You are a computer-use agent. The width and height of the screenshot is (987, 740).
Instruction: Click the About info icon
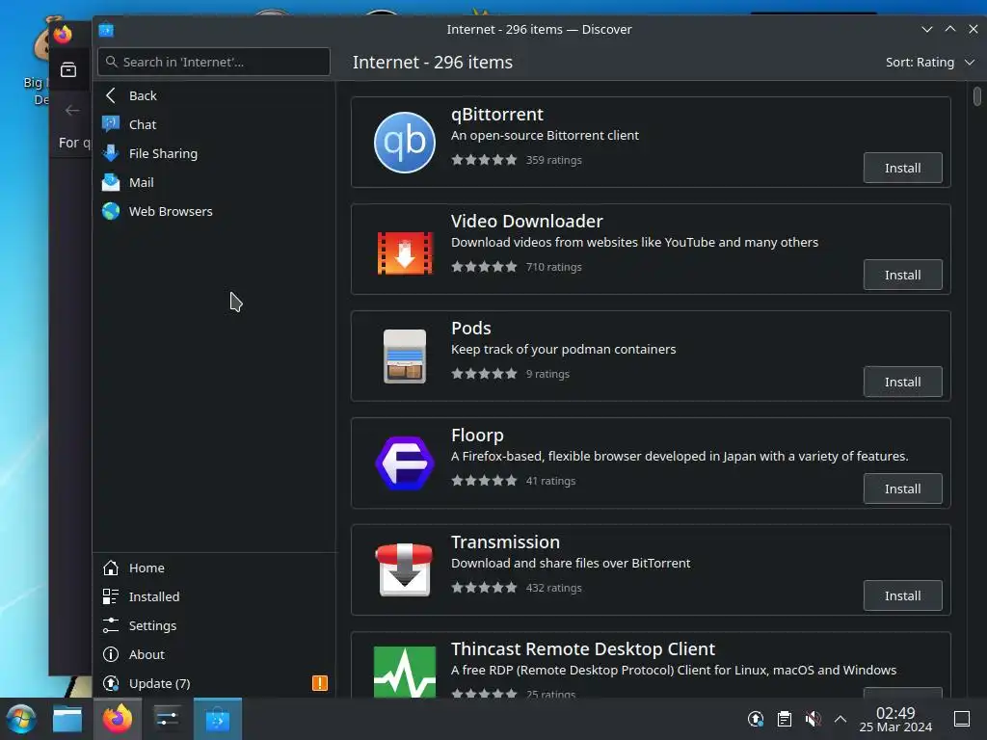click(x=111, y=654)
